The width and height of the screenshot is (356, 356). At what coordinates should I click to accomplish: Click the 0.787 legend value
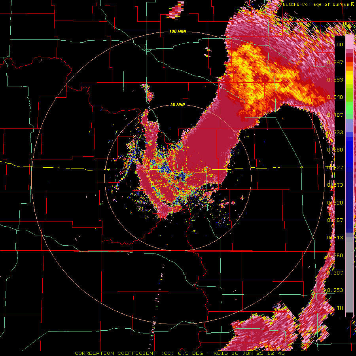click(335, 115)
